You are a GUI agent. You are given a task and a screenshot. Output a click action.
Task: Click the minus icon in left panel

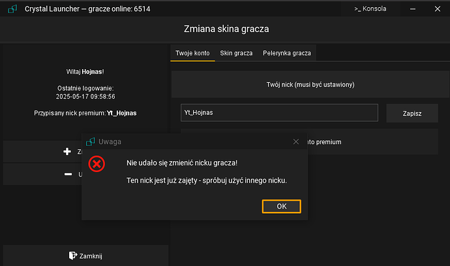pos(67,174)
